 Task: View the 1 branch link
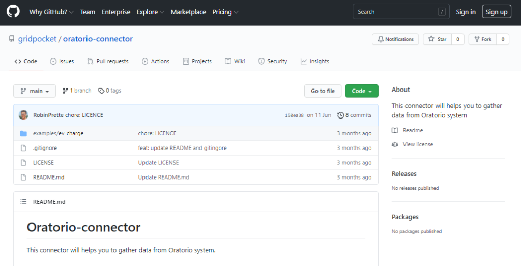coord(77,91)
